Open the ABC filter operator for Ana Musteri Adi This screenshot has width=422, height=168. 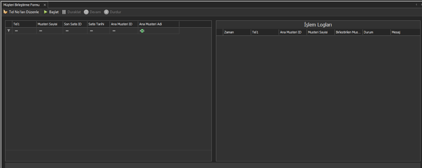[x=142, y=31]
